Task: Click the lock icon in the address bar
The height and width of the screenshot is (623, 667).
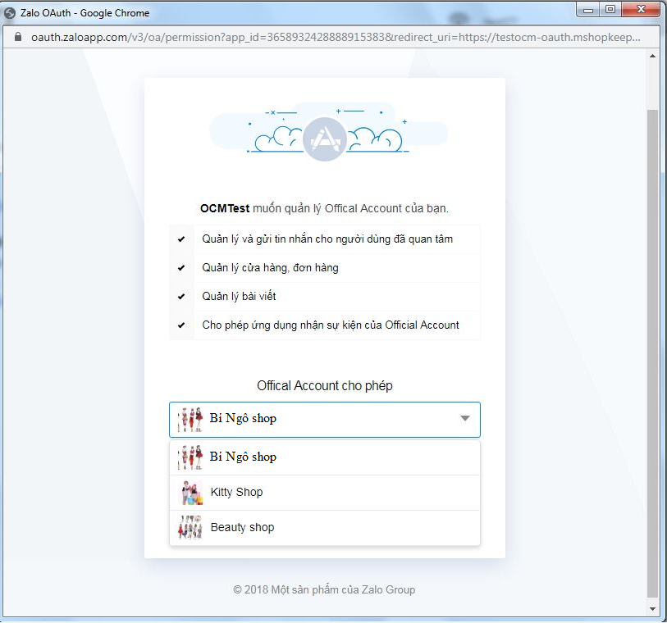Action: (17, 37)
